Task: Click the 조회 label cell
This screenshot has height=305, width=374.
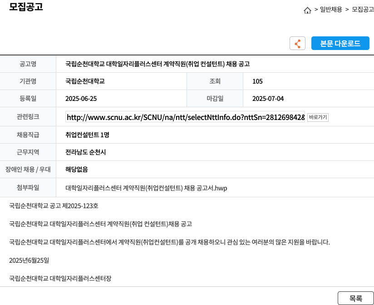Action: point(215,81)
